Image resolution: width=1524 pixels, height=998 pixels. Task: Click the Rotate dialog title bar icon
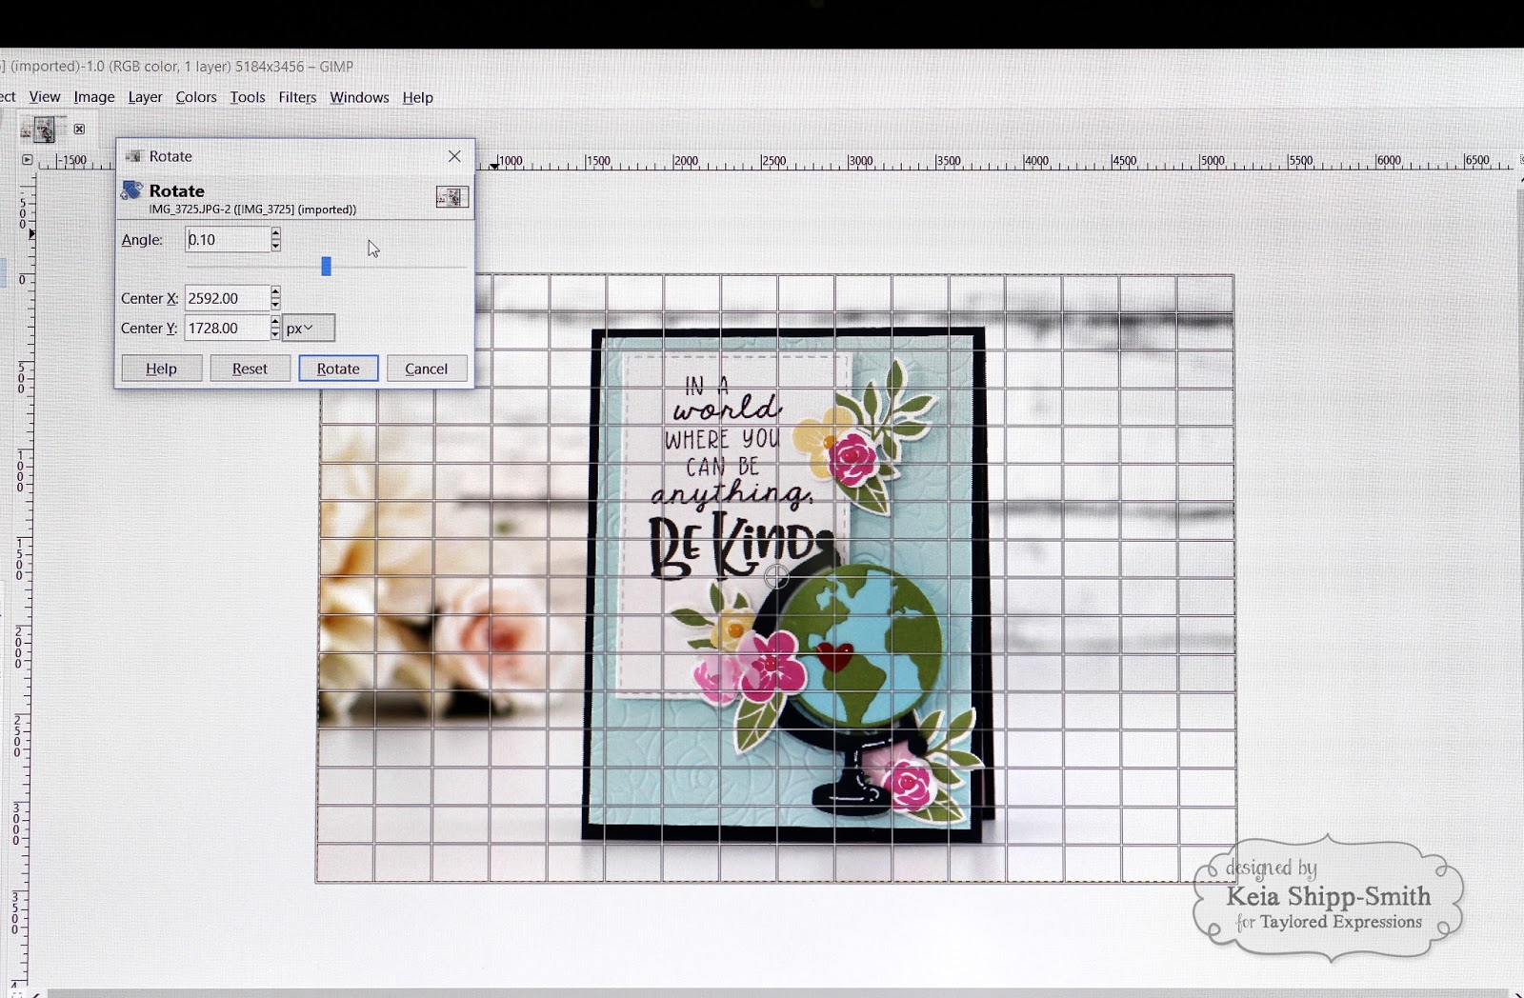[x=134, y=156]
